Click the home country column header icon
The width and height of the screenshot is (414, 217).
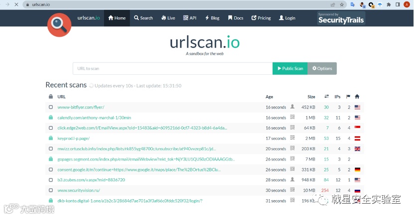point(357,97)
